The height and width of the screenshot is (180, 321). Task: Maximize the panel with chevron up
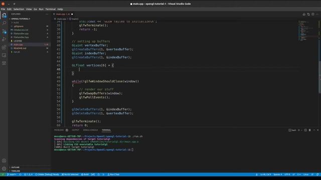314,130
